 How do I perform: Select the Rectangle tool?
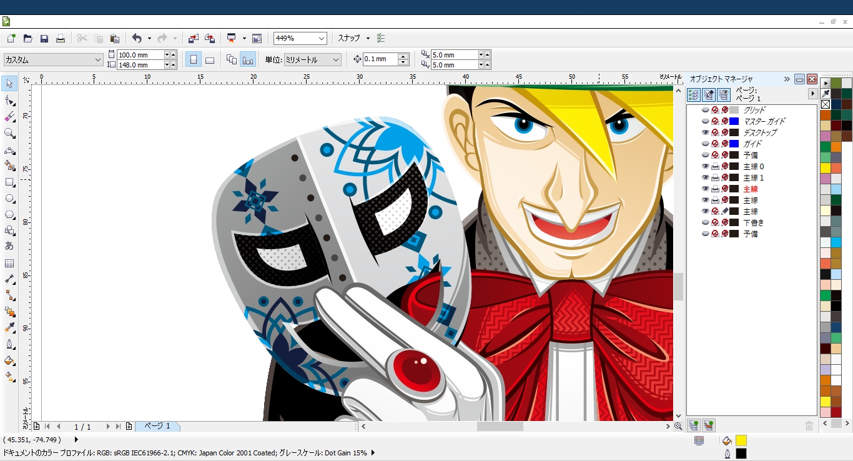pyautogui.click(x=9, y=182)
